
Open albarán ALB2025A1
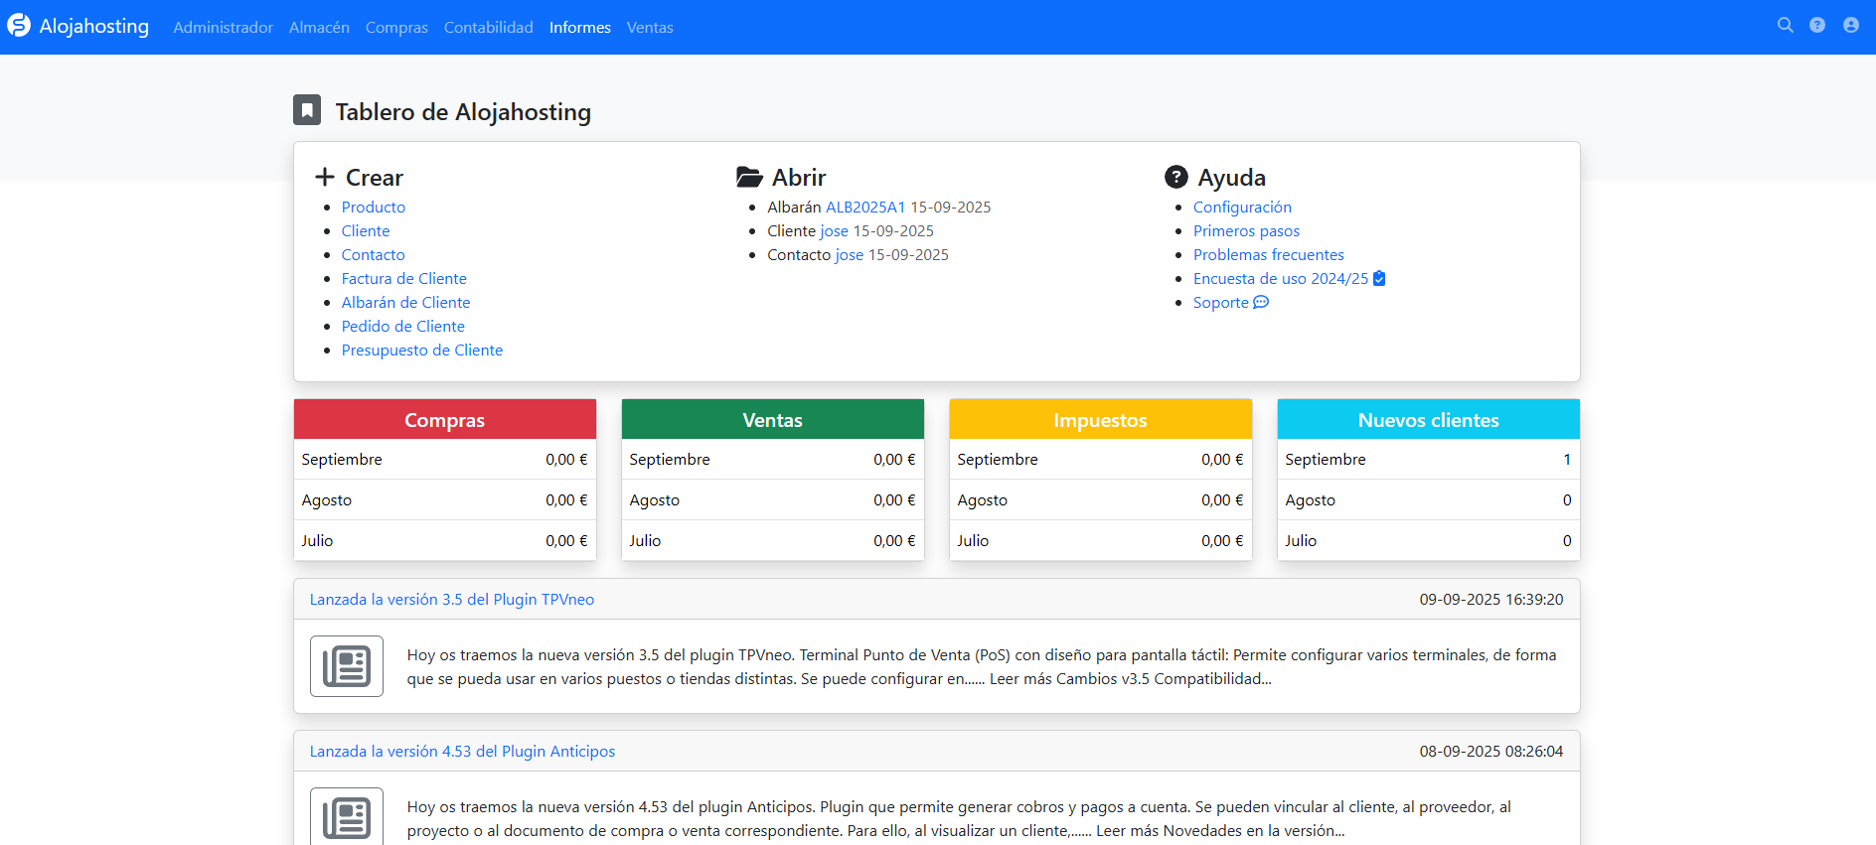tap(865, 208)
